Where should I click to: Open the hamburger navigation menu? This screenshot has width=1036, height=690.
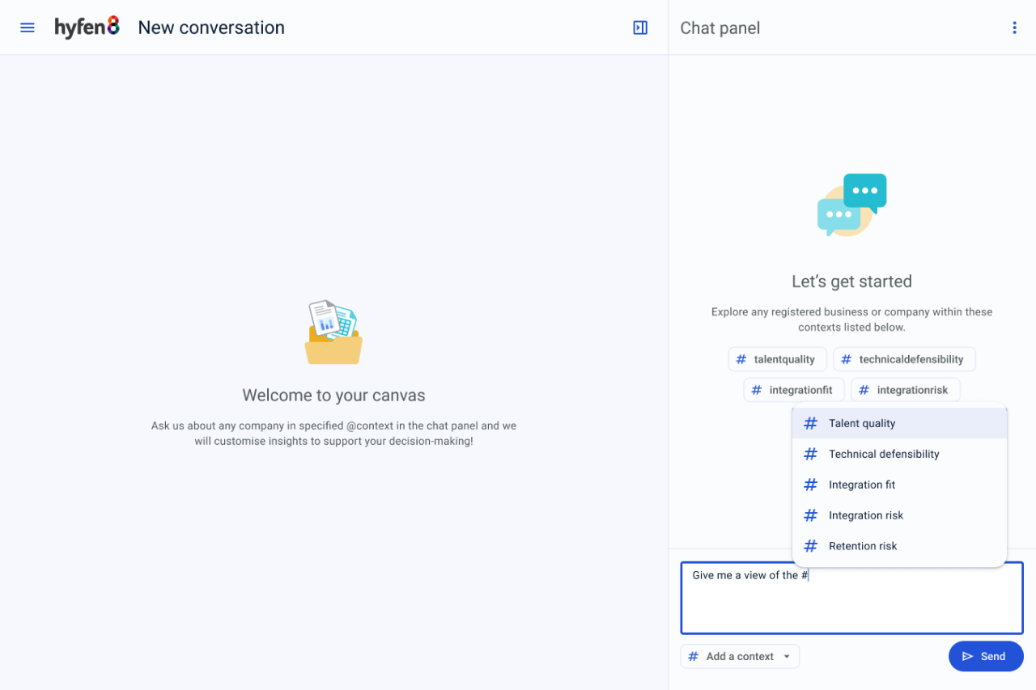pos(28,28)
